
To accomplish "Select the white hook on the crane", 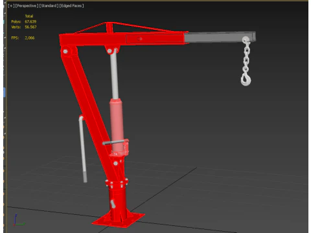I will 246,79.
